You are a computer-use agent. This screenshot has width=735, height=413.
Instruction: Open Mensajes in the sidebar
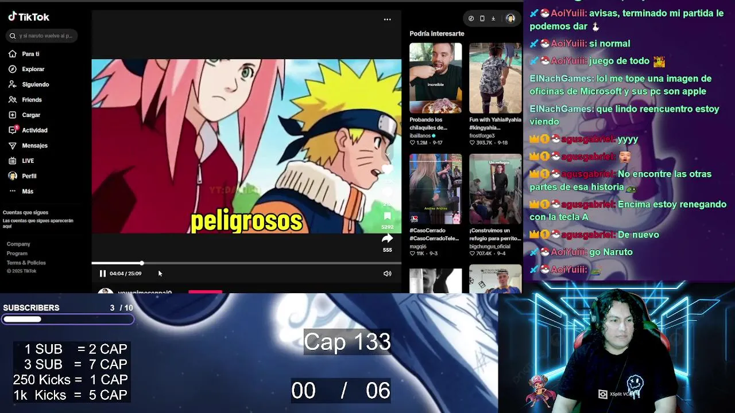point(34,146)
